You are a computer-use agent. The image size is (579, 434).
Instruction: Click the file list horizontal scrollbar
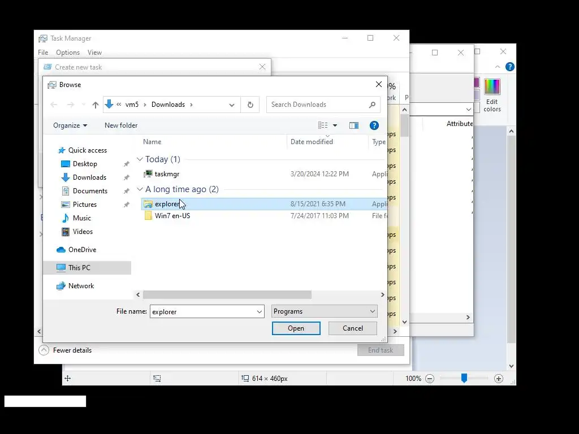(x=227, y=295)
